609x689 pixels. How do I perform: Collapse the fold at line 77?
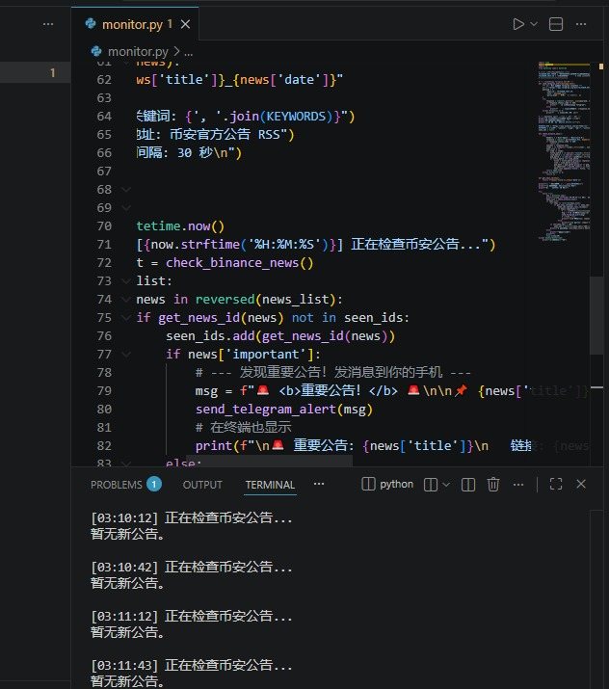click(x=126, y=355)
